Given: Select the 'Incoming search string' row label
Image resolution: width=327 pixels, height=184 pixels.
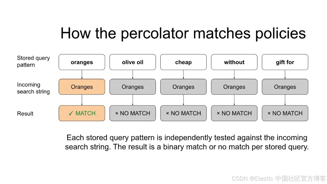Looking at the screenshot, I should pyautogui.click(x=33, y=88).
